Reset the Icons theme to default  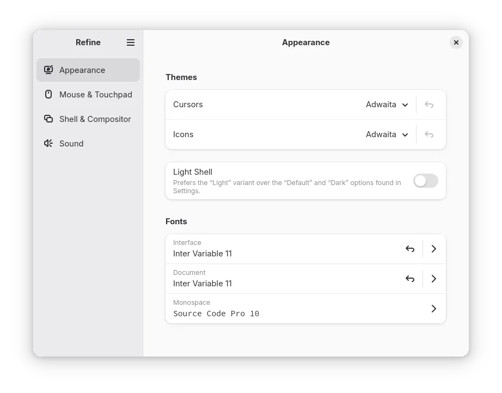[x=429, y=134]
